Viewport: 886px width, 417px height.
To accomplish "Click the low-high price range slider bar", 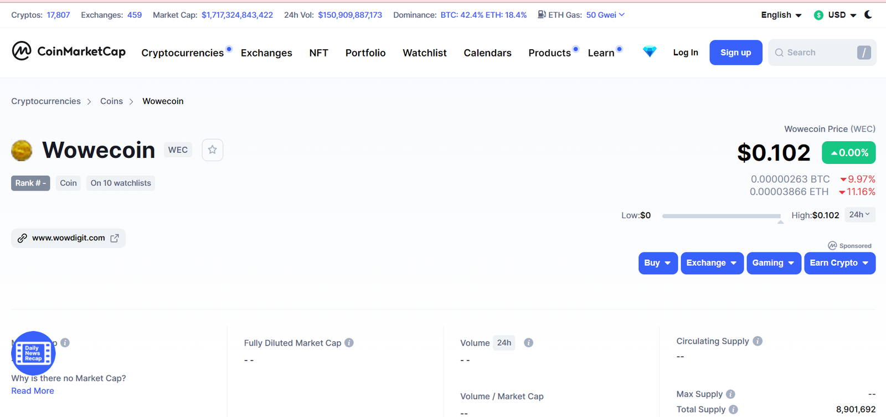I will [722, 216].
